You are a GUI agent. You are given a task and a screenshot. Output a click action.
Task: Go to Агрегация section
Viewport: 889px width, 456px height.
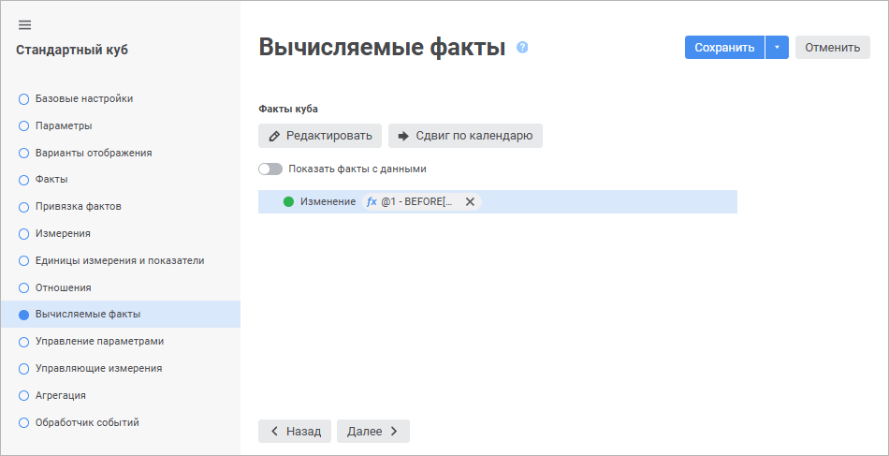pos(60,395)
